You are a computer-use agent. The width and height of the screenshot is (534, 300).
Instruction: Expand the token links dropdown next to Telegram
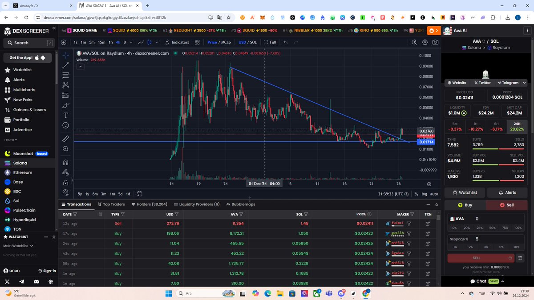tap(524, 83)
